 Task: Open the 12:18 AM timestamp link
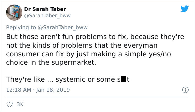pyautogui.click(x=19, y=90)
